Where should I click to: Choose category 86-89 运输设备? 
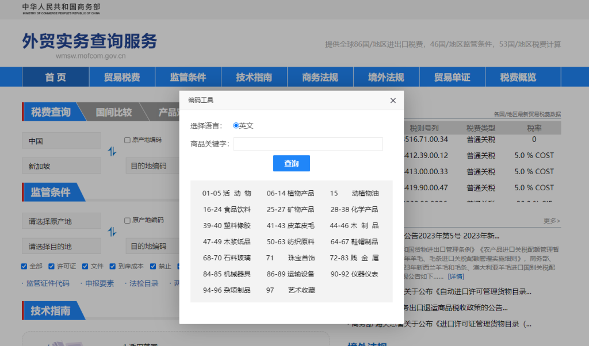pyautogui.click(x=290, y=274)
